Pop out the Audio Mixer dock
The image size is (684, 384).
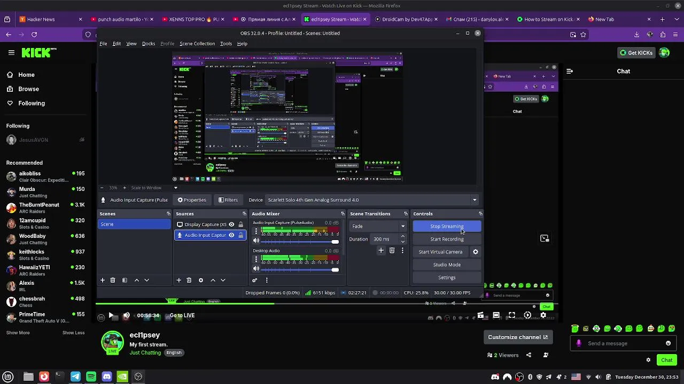(343, 214)
